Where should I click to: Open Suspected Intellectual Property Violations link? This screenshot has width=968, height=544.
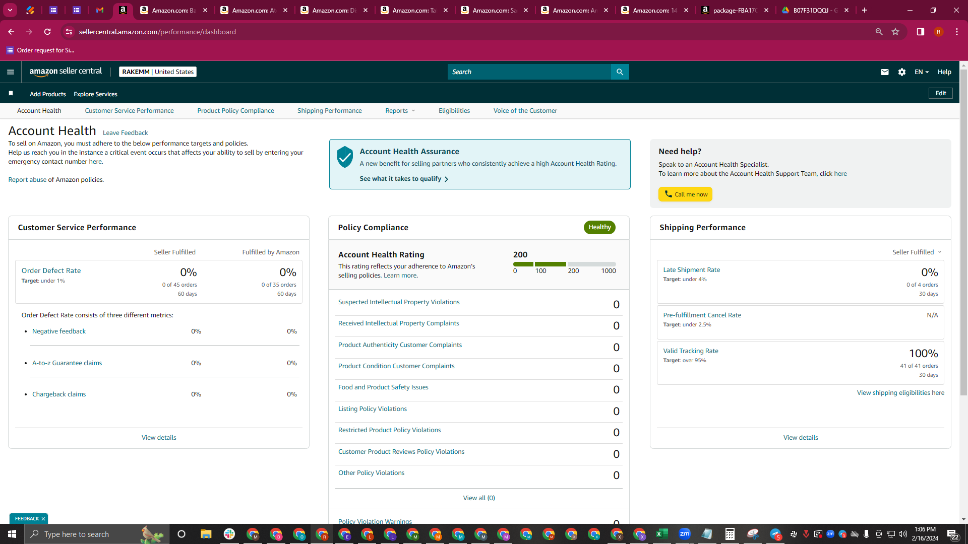tap(399, 302)
